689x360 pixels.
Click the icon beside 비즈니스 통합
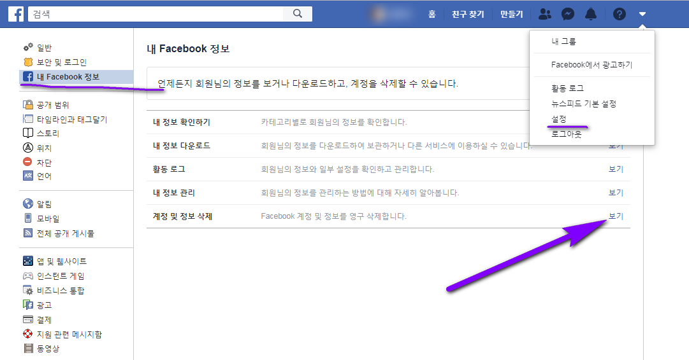(28, 290)
